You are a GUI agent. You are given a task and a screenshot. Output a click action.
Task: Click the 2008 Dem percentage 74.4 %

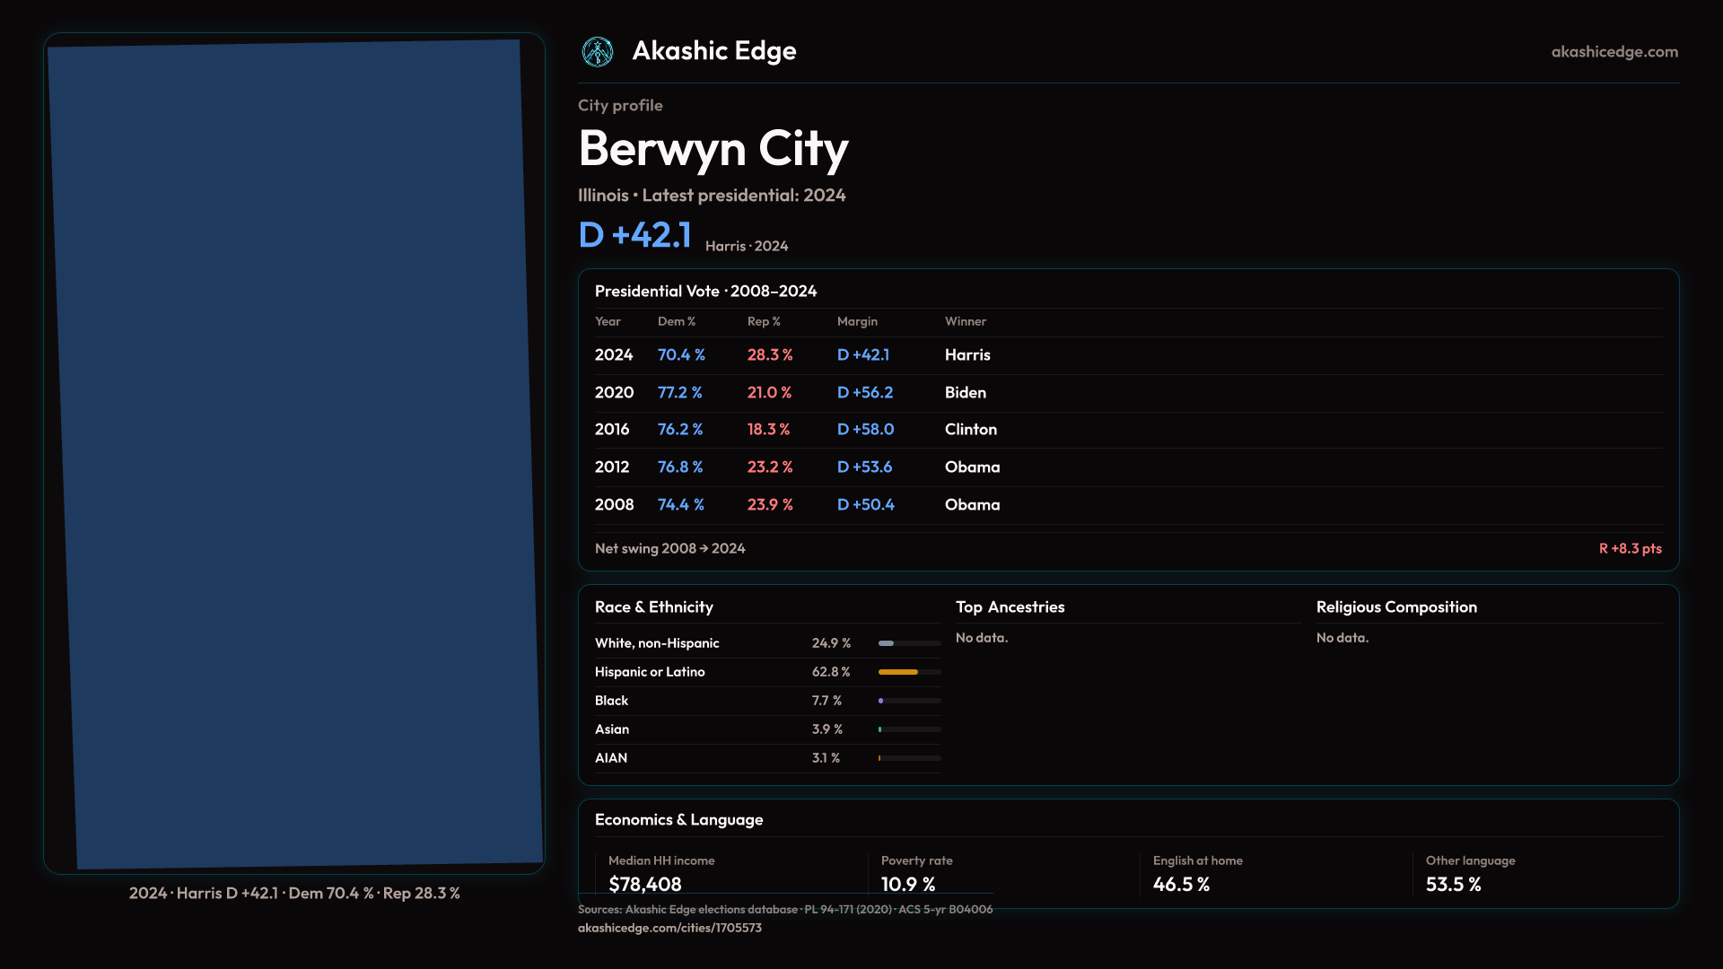[x=680, y=505]
